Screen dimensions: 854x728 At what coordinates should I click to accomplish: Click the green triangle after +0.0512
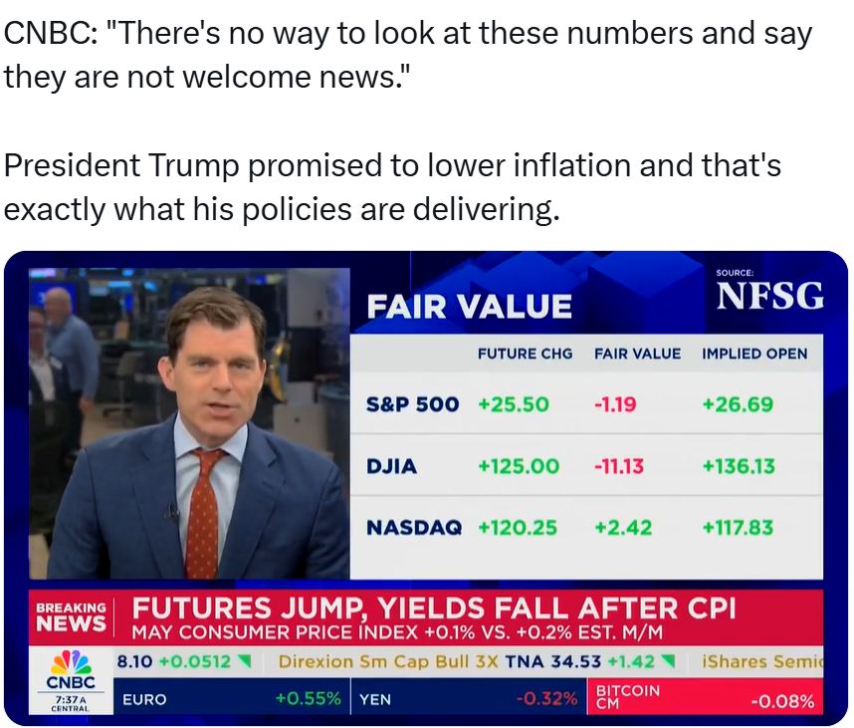pyautogui.click(x=244, y=661)
